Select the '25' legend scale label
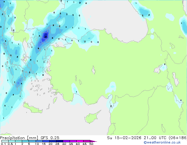Image resolution: width=187 pixels, height=145 pixels. pyautogui.click(x=57, y=144)
